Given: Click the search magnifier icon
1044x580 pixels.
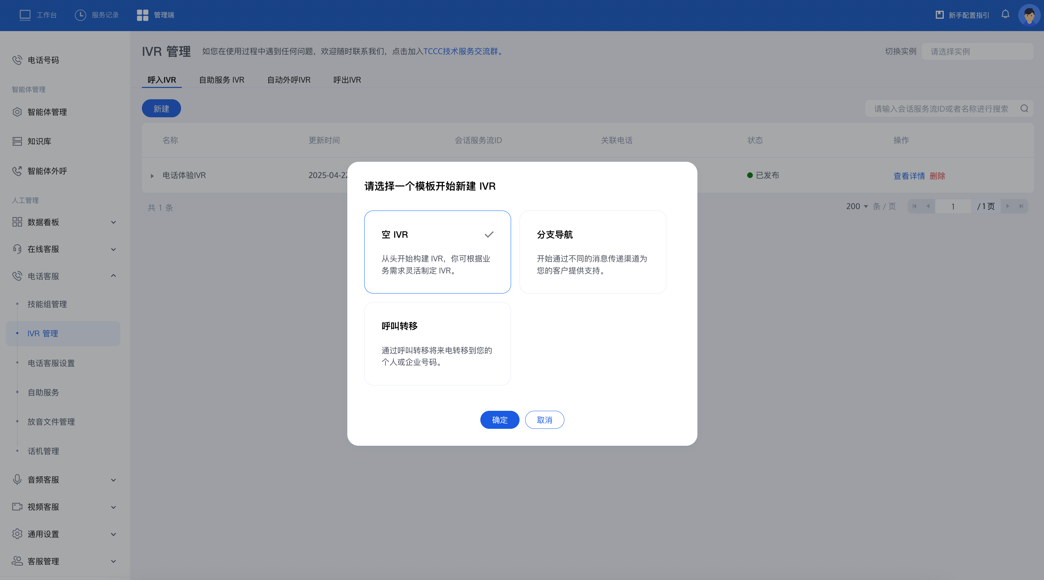Looking at the screenshot, I should coord(1024,109).
